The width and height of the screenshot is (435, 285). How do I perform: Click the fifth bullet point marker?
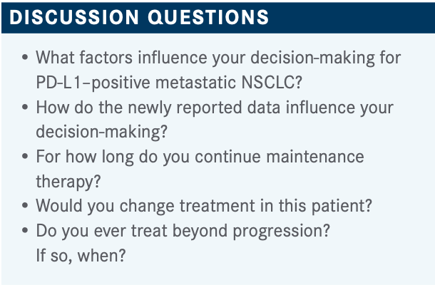[25, 230]
